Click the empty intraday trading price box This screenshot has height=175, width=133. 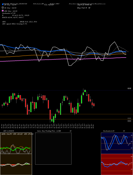[x=53, y=148]
